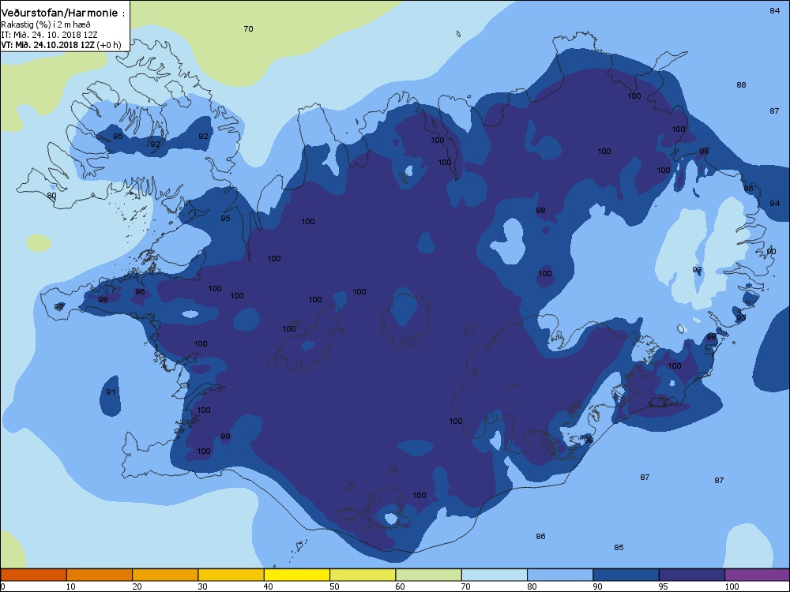Click the '86' humidity value south of Iceland
The image size is (790, 592).
[x=540, y=537]
